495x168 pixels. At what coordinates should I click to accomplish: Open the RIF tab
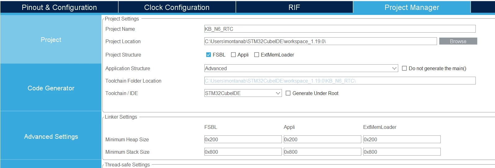point(294,7)
